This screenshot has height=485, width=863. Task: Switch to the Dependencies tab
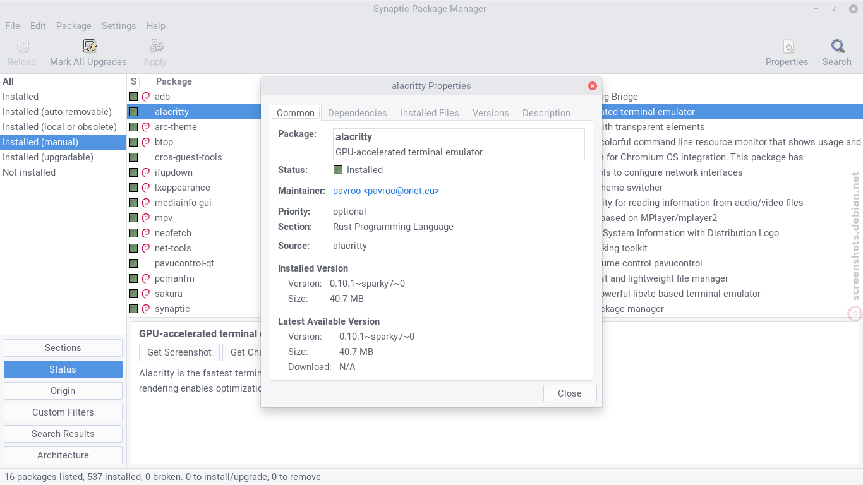[x=357, y=113]
